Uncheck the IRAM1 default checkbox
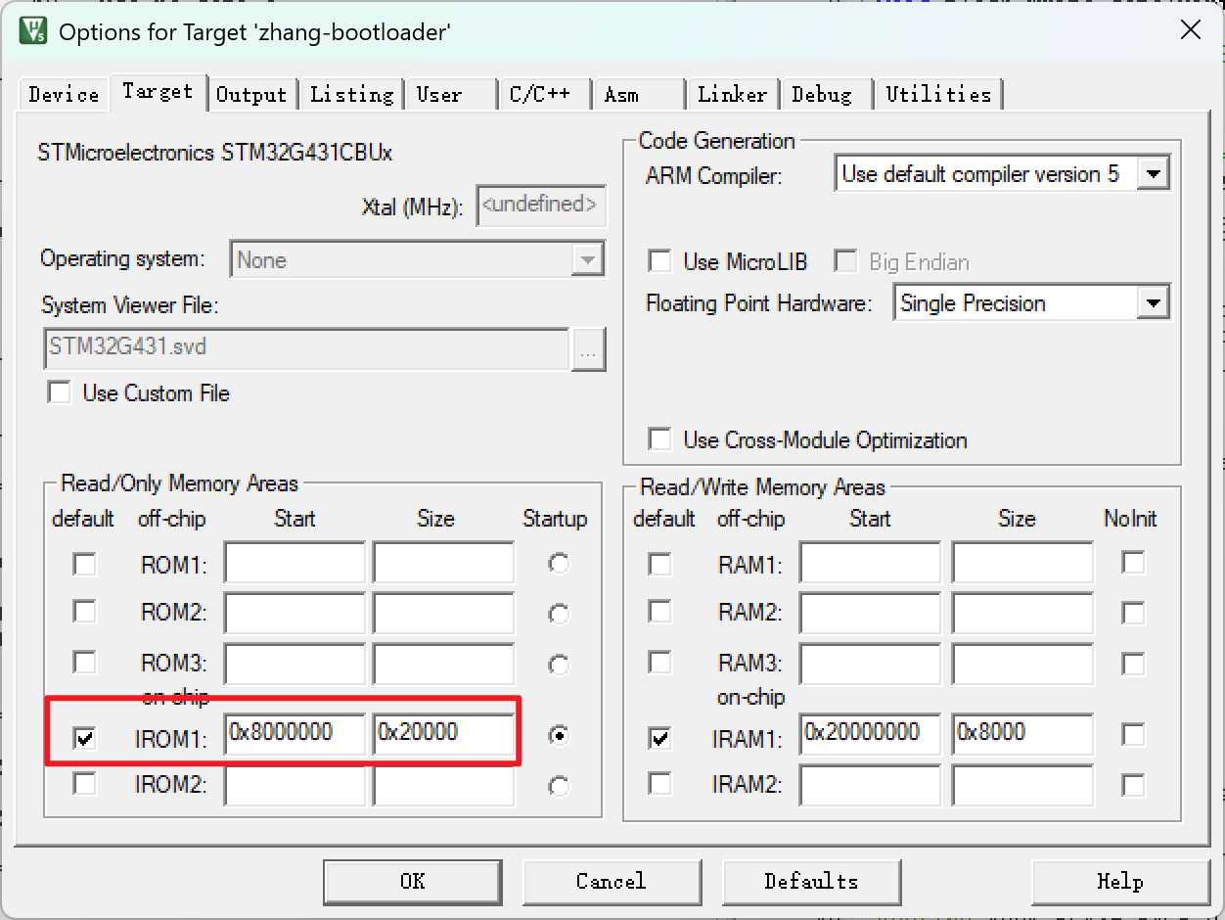The width and height of the screenshot is (1225, 920). click(660, 738)
